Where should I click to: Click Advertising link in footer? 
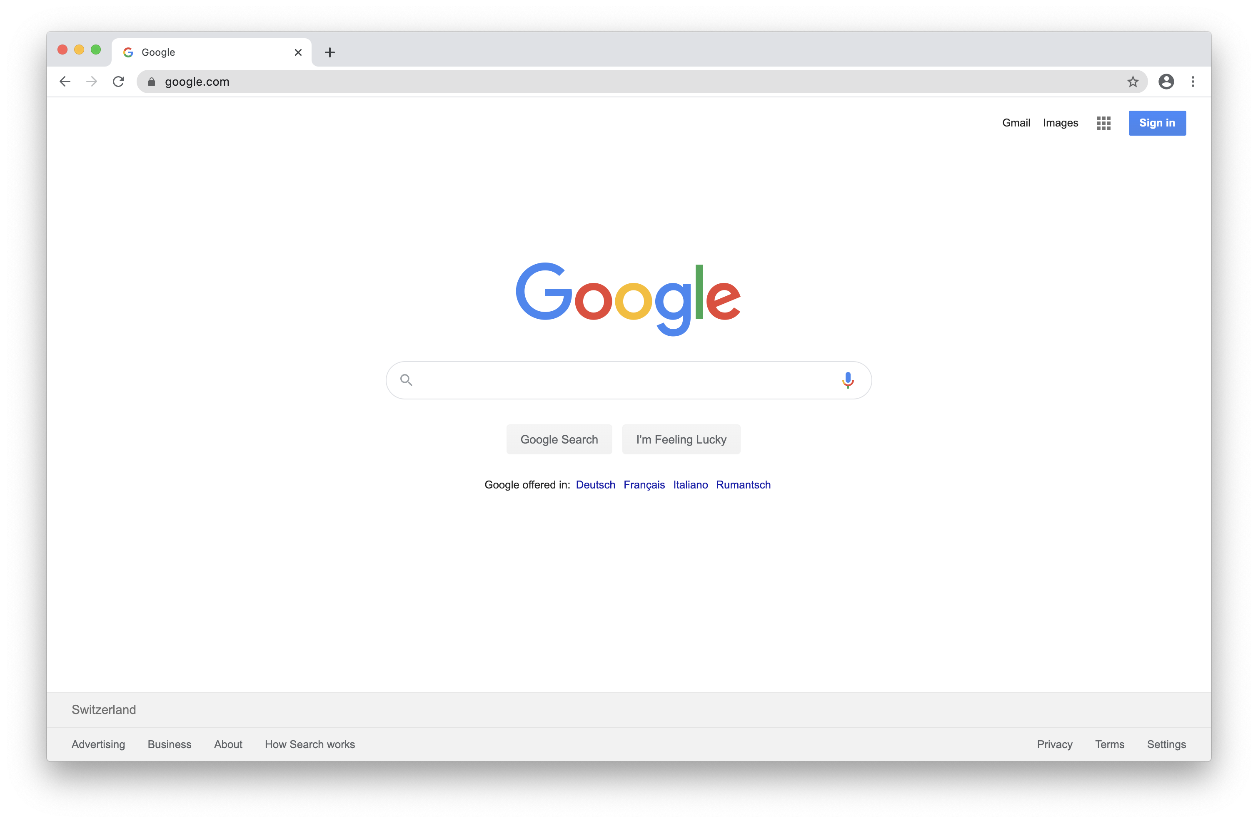coord(97,744)
